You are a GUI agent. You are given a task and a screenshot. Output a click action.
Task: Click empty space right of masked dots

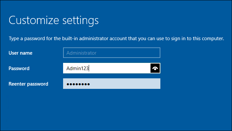point(124,84)
